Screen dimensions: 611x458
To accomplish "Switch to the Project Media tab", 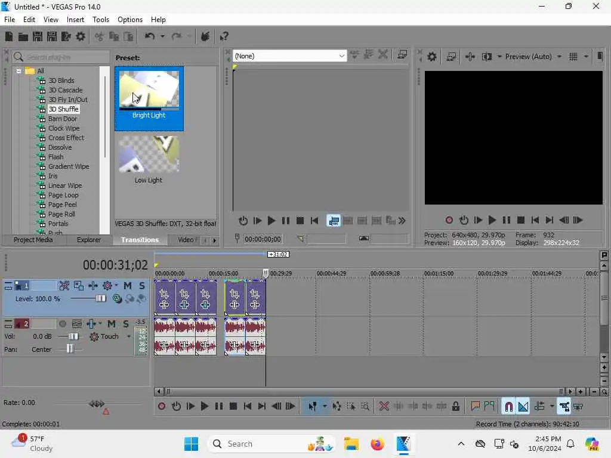I will pos(33,240).
